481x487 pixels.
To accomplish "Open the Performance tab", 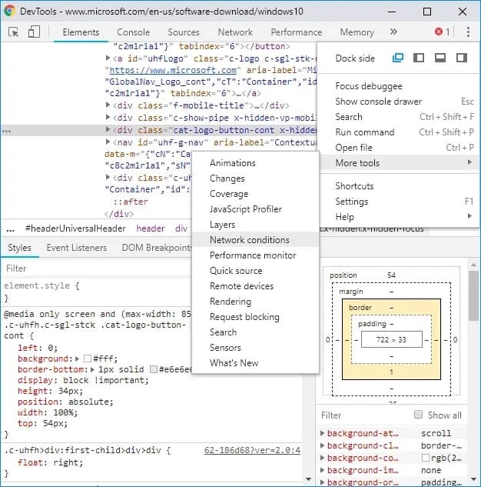I will (296, 32).
